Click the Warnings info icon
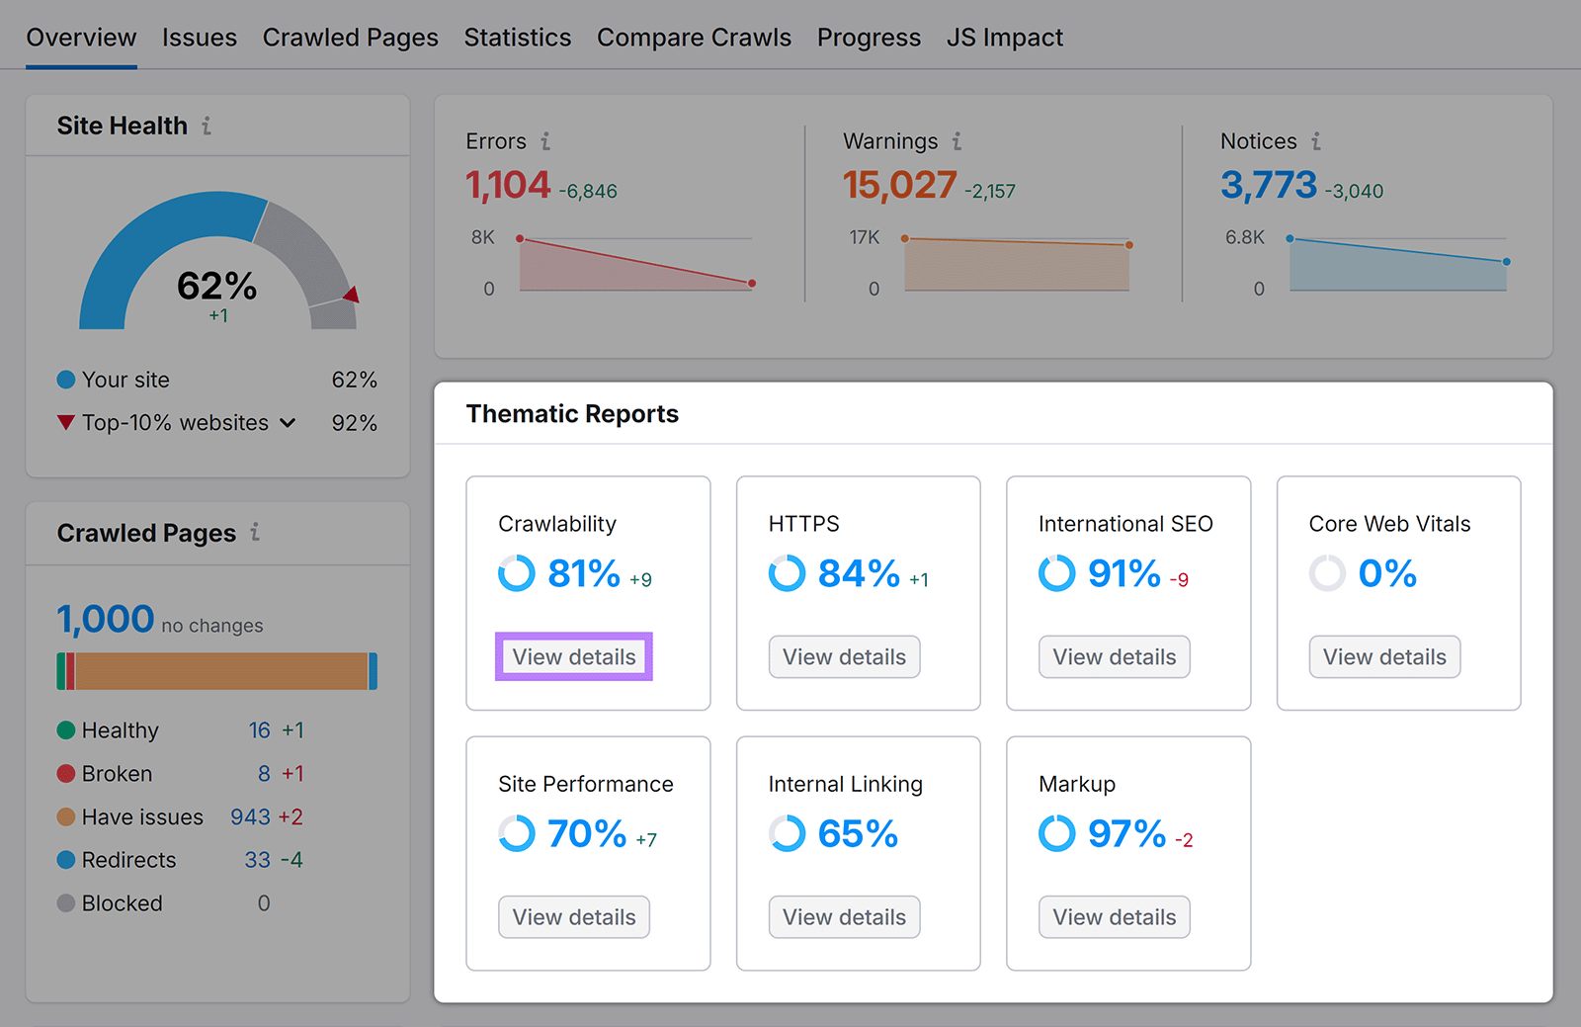This screenshot has height=1027, width=1581. (956, 141)
